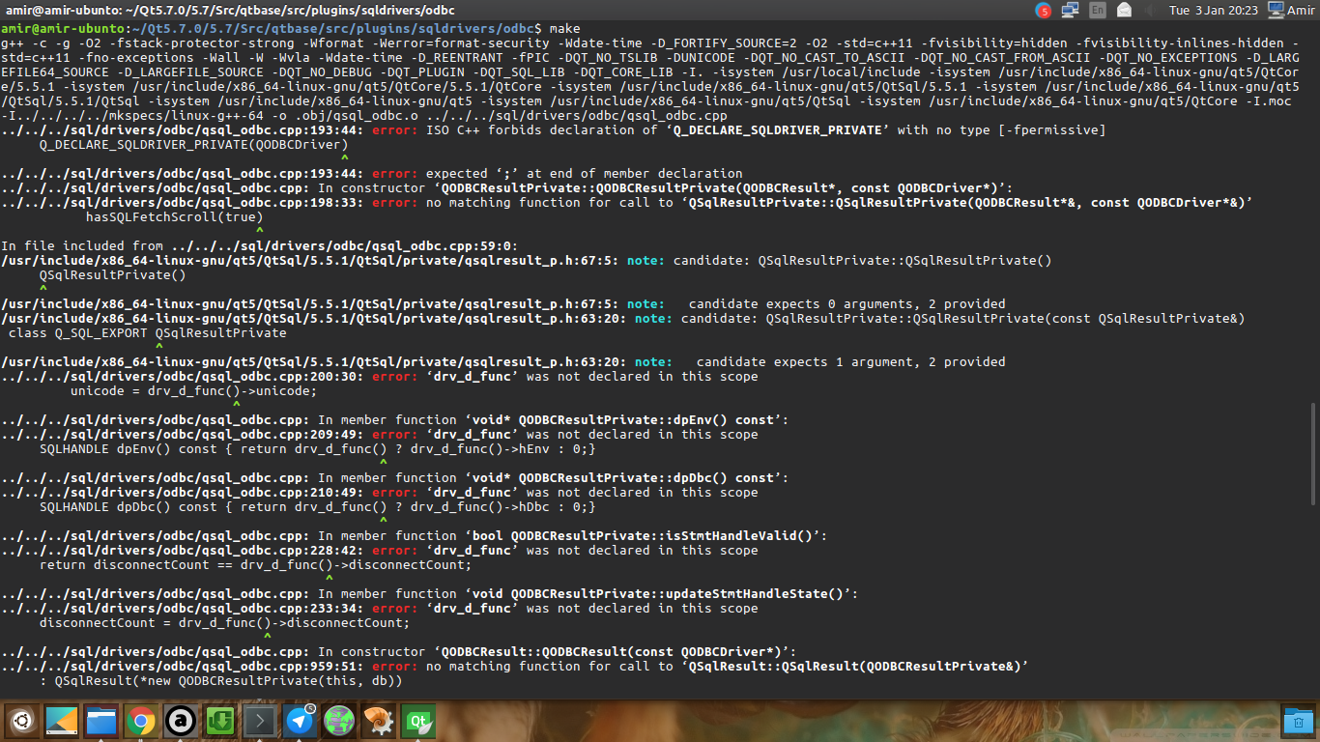Open the dimmed volume speaker indicator
Screen dimensions: 1320x742
1150,11
